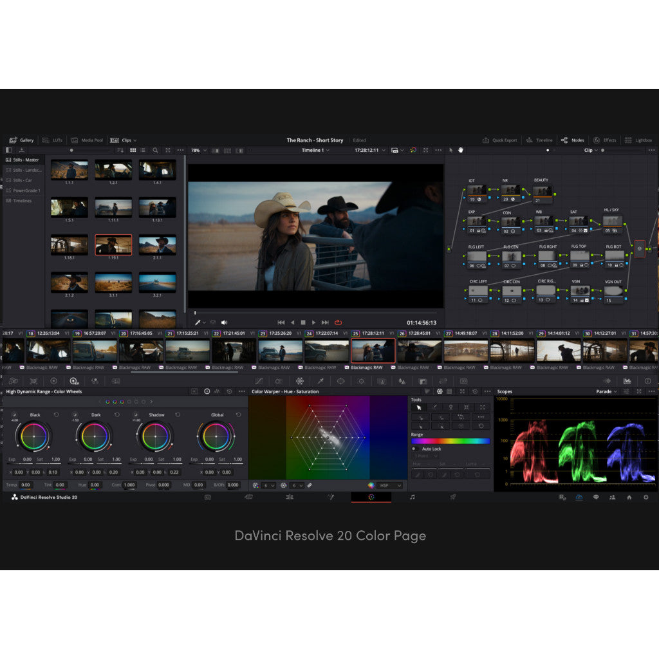Open the Effects panel
This screenshot has width=659, height=659.
pyautogui.click(x=604, y=140)
